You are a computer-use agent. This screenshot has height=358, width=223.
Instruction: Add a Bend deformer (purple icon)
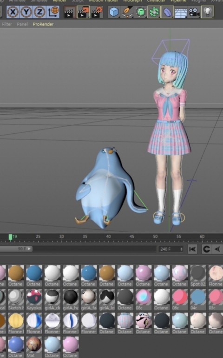point(167,12)
